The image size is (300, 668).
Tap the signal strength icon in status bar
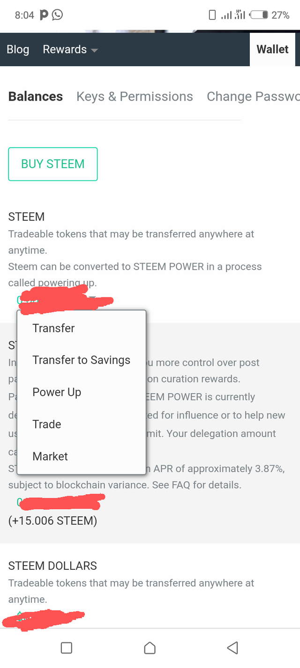(226, 15)
